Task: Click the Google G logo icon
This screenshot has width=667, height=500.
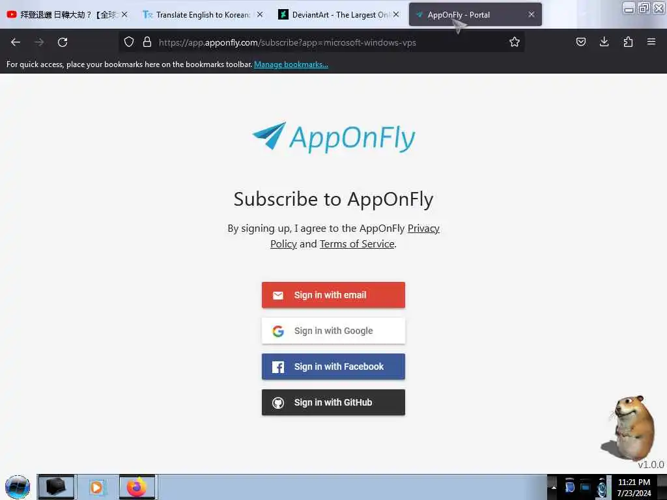Action: pos(278,331)
